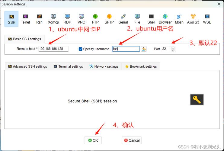Click the user manager icon beside username

[x=144, y=49]
